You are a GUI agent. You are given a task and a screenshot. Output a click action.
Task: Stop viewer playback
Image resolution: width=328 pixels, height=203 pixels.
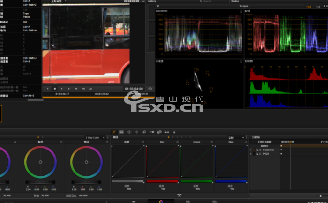pos(55,89)
